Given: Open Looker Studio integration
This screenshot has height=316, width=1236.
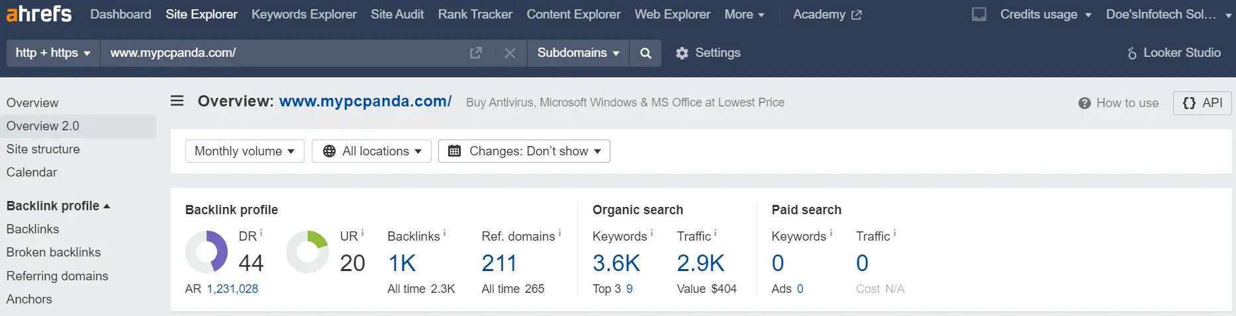Looking at the screenshot, I should (1174, 53).
